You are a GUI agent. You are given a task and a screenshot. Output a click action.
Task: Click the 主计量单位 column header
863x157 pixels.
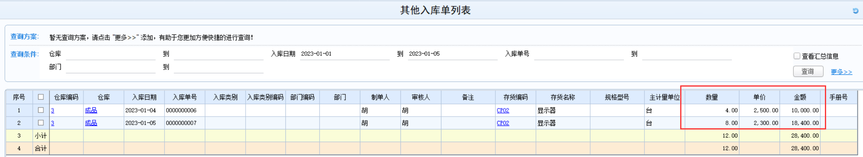point(664,97)
